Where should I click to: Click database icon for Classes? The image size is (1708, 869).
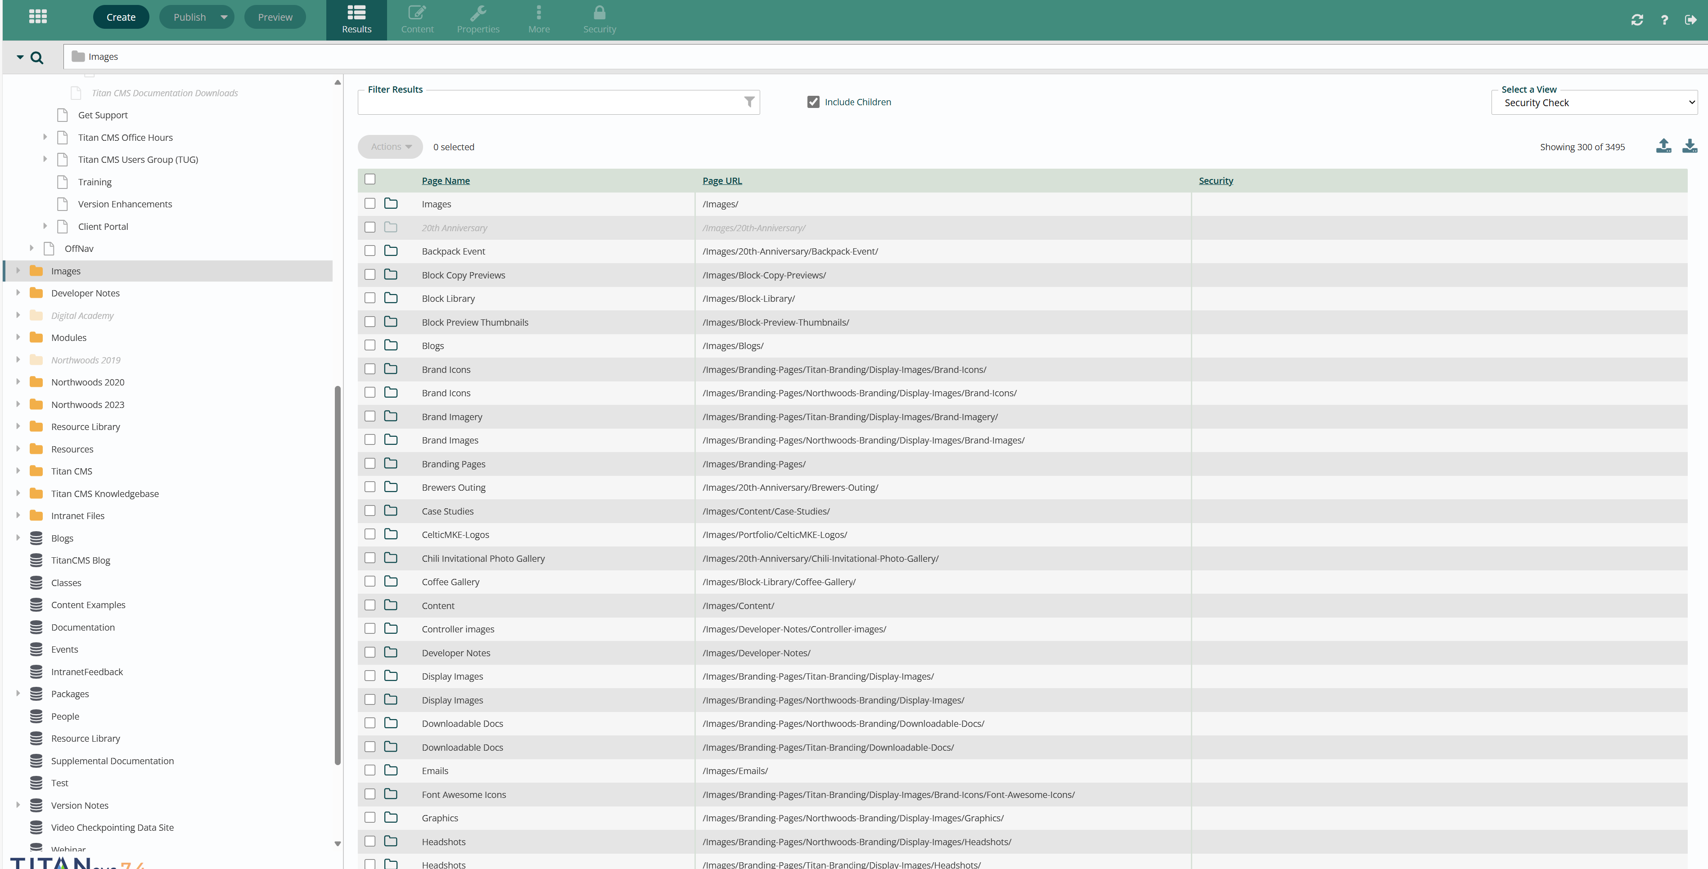coord(36,582)
